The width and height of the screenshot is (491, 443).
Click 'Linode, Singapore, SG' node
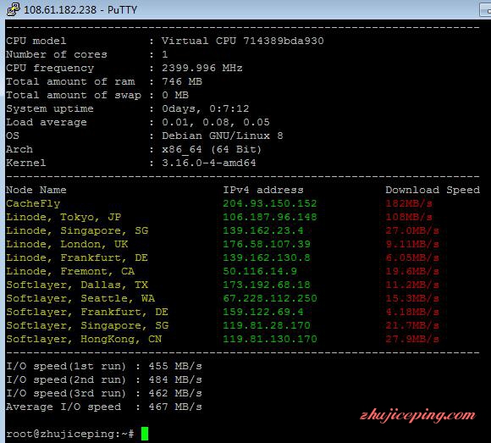pos(77,230)
